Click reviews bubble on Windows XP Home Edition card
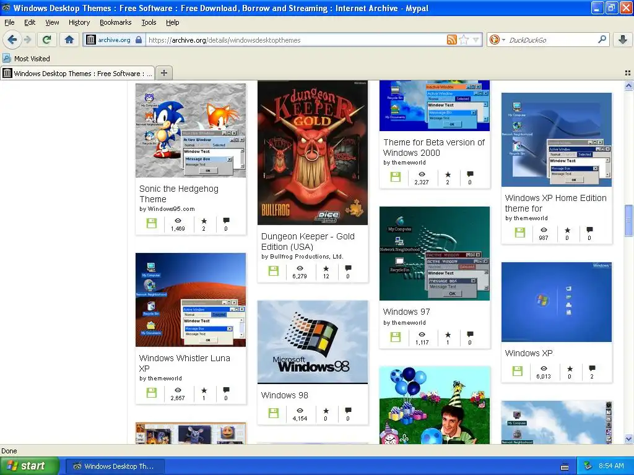The image size is (634, 475). pos(589,230)
